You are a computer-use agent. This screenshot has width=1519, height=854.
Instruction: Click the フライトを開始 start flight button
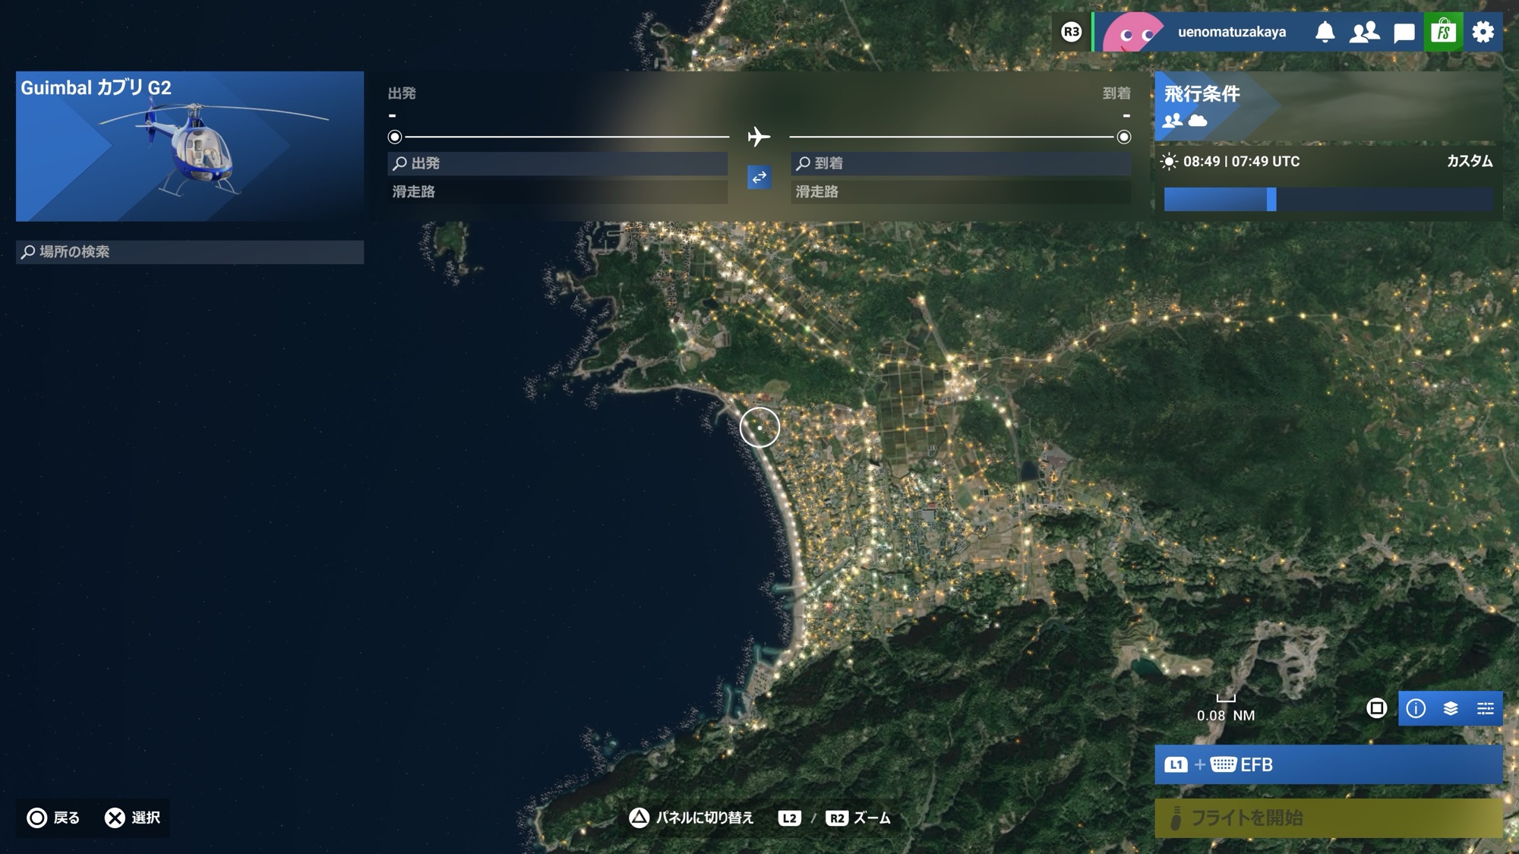tap(1328, 818)
